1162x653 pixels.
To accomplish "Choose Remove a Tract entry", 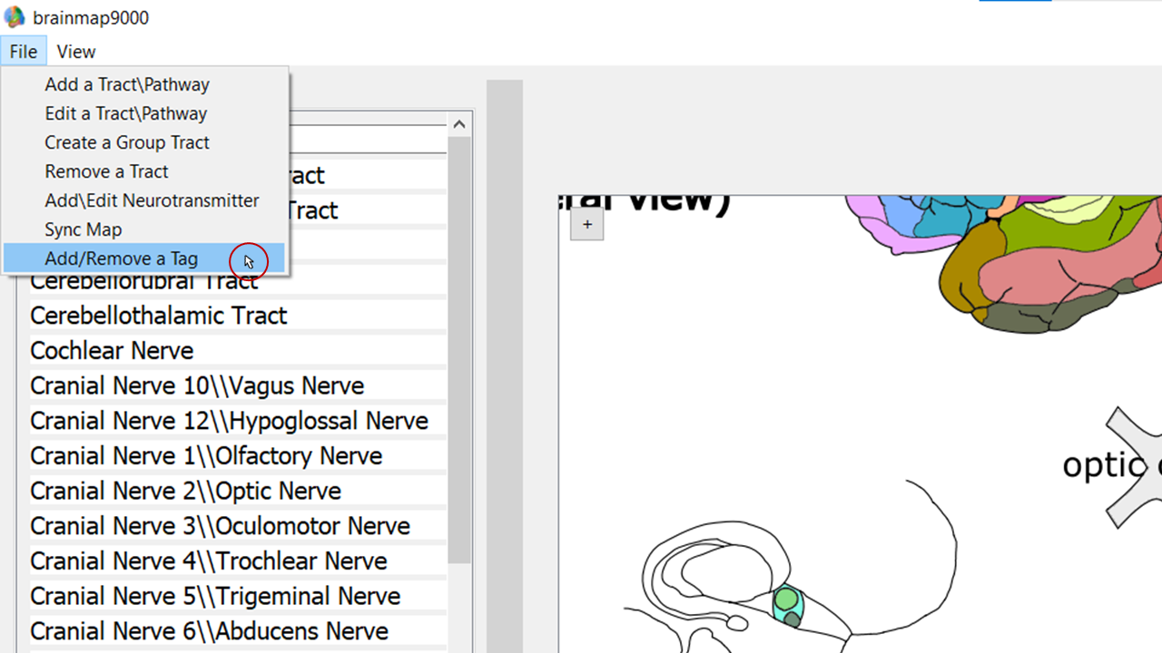I will [x=106, y=171].
